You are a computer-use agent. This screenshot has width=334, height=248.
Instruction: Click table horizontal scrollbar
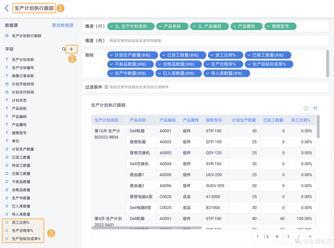[x=147, y=228]
